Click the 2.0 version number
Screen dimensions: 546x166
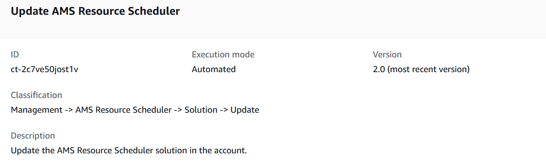point(379,69)
